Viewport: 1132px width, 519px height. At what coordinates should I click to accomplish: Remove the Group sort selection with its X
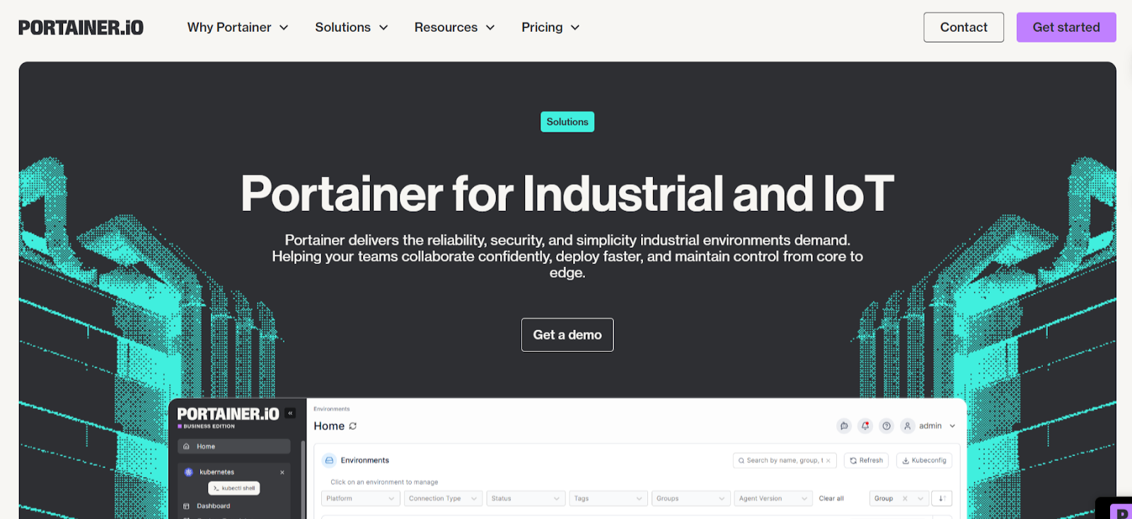(x=905, y=498)
